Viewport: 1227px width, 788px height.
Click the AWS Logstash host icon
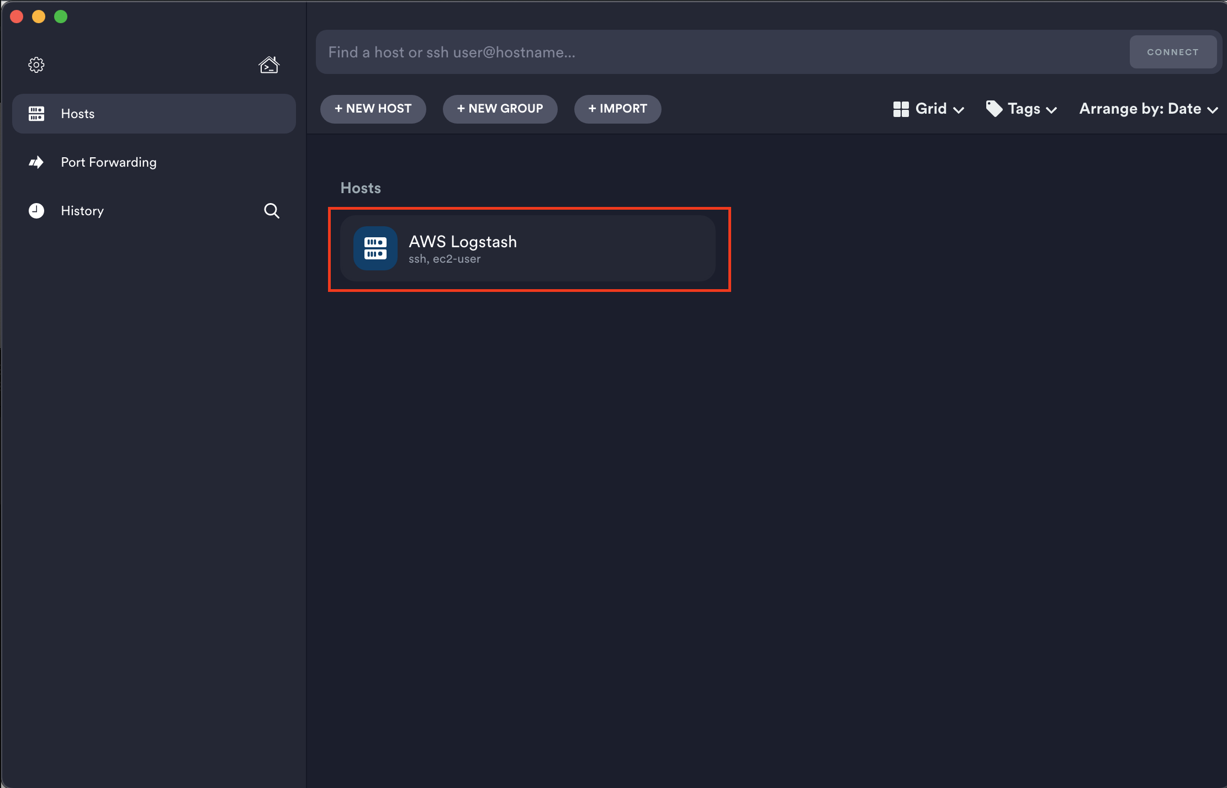(375, 248)
